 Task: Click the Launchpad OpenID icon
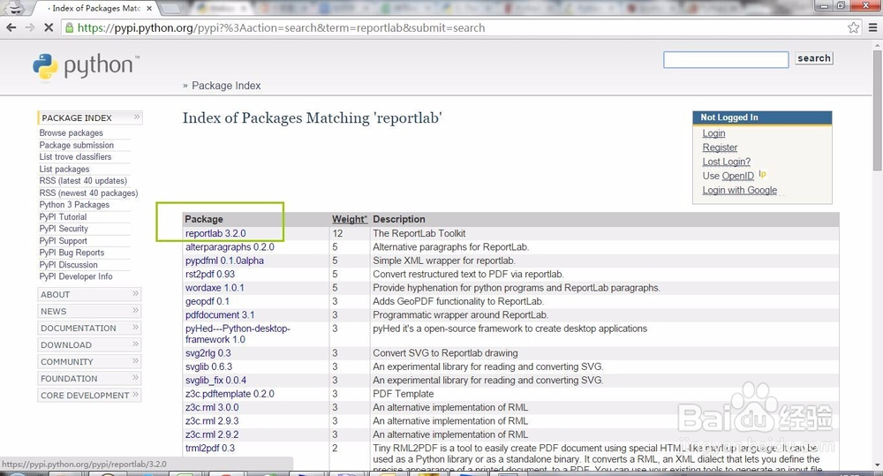tap(762, 175)
